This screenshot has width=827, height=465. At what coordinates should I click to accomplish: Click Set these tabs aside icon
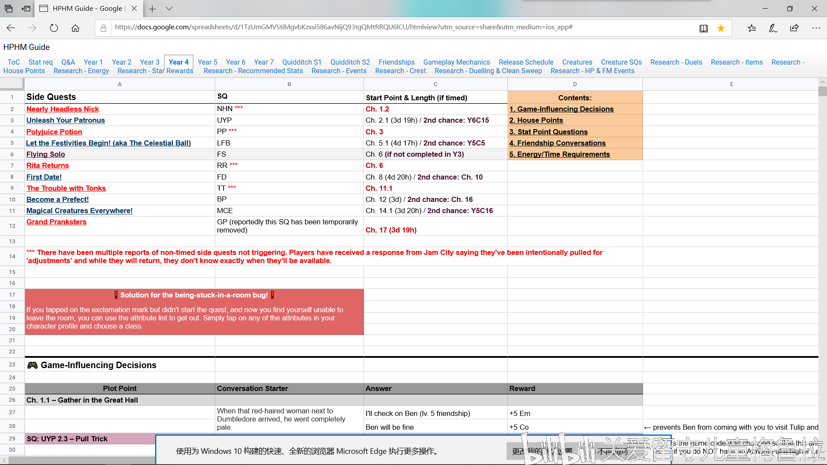[x=26, y=9]
